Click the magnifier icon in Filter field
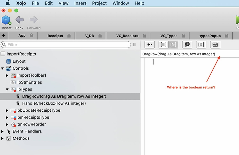239x155 pixels. click(4, 44)
